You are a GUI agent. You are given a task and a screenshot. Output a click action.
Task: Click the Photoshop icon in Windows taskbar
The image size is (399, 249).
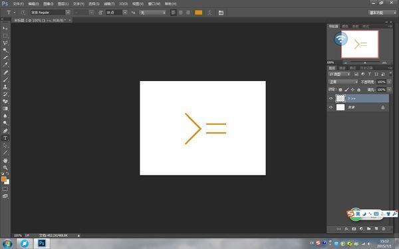[x=41, y=244]
